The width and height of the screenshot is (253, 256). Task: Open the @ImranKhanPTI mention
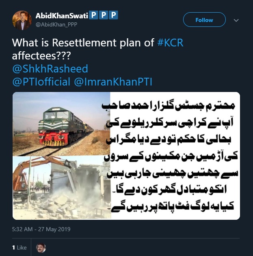click(113, 82)
